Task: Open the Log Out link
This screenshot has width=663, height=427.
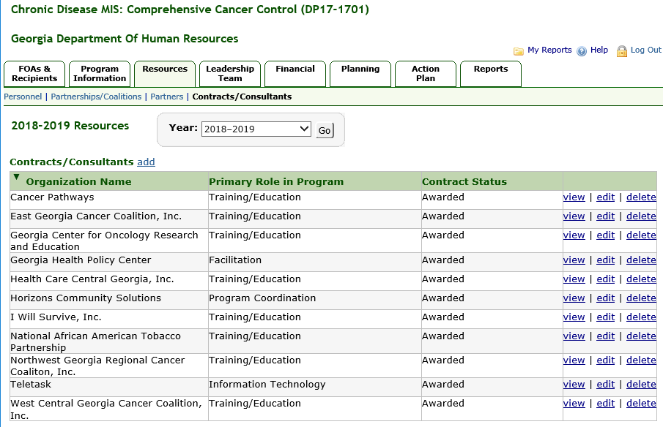Action: coord(645,50)
